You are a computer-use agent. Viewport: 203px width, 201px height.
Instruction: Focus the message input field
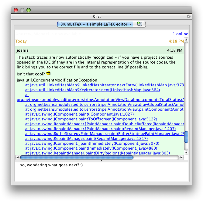click(102, 172)
